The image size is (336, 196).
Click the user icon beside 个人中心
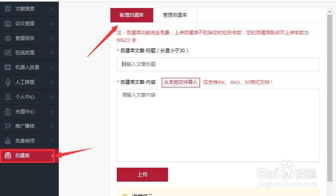[8, 97]
